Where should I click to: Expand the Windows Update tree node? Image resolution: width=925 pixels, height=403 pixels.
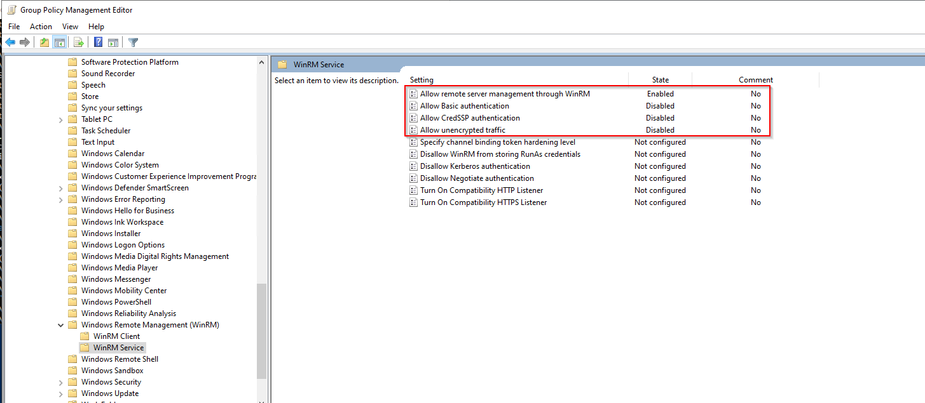pyautogui.click(x=61, y=393)
